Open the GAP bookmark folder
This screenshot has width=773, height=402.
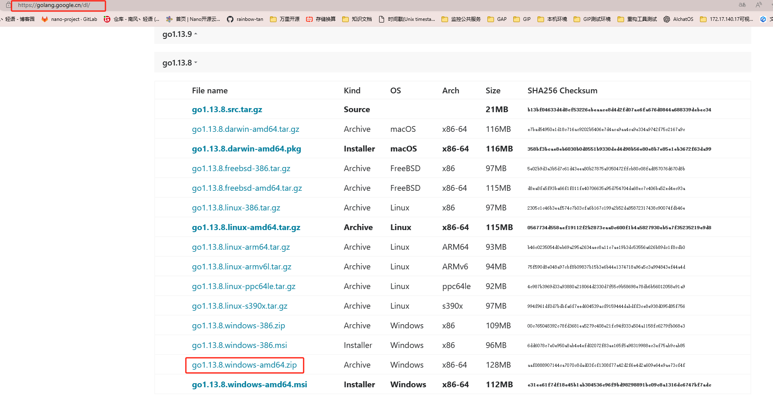497,19
